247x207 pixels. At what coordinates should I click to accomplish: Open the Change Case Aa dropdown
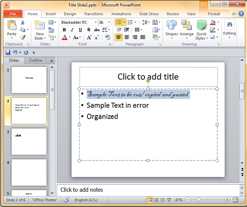pos(77,37)
